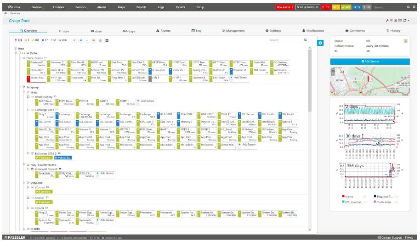Open the Tickets menu
420x241 pixels.
(x=180, y=7)
